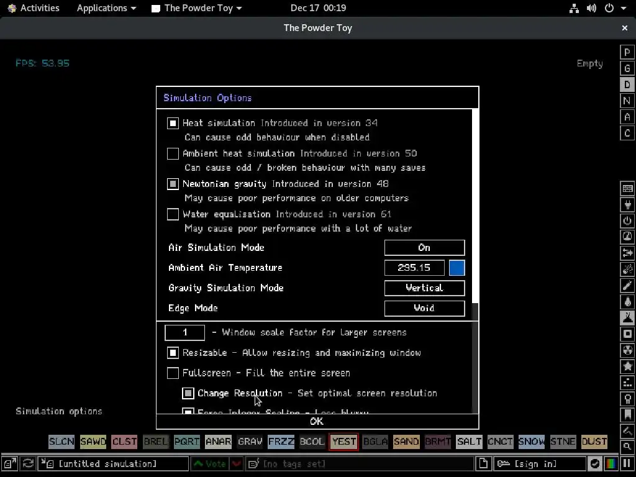This screenshot has height=477, width=636.
Task: Open the Game of Life category
Action: click(x=627, y=383)
